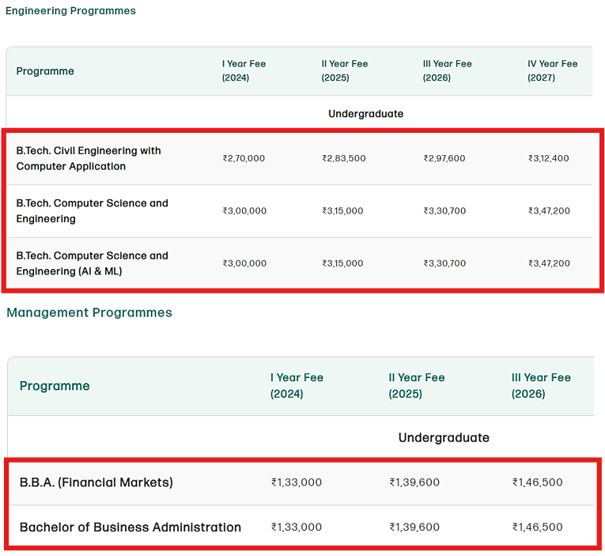Click ₹1,39,600 in the Bachelor of Business Administration row
Screen dimensions: 605x556
(414, 527)
